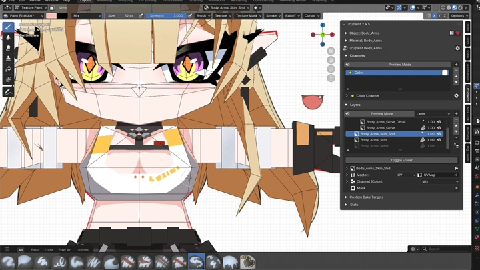Open the Falloff dropdown
The height and width of the screenshot is (270, 480).
[293, 15]
